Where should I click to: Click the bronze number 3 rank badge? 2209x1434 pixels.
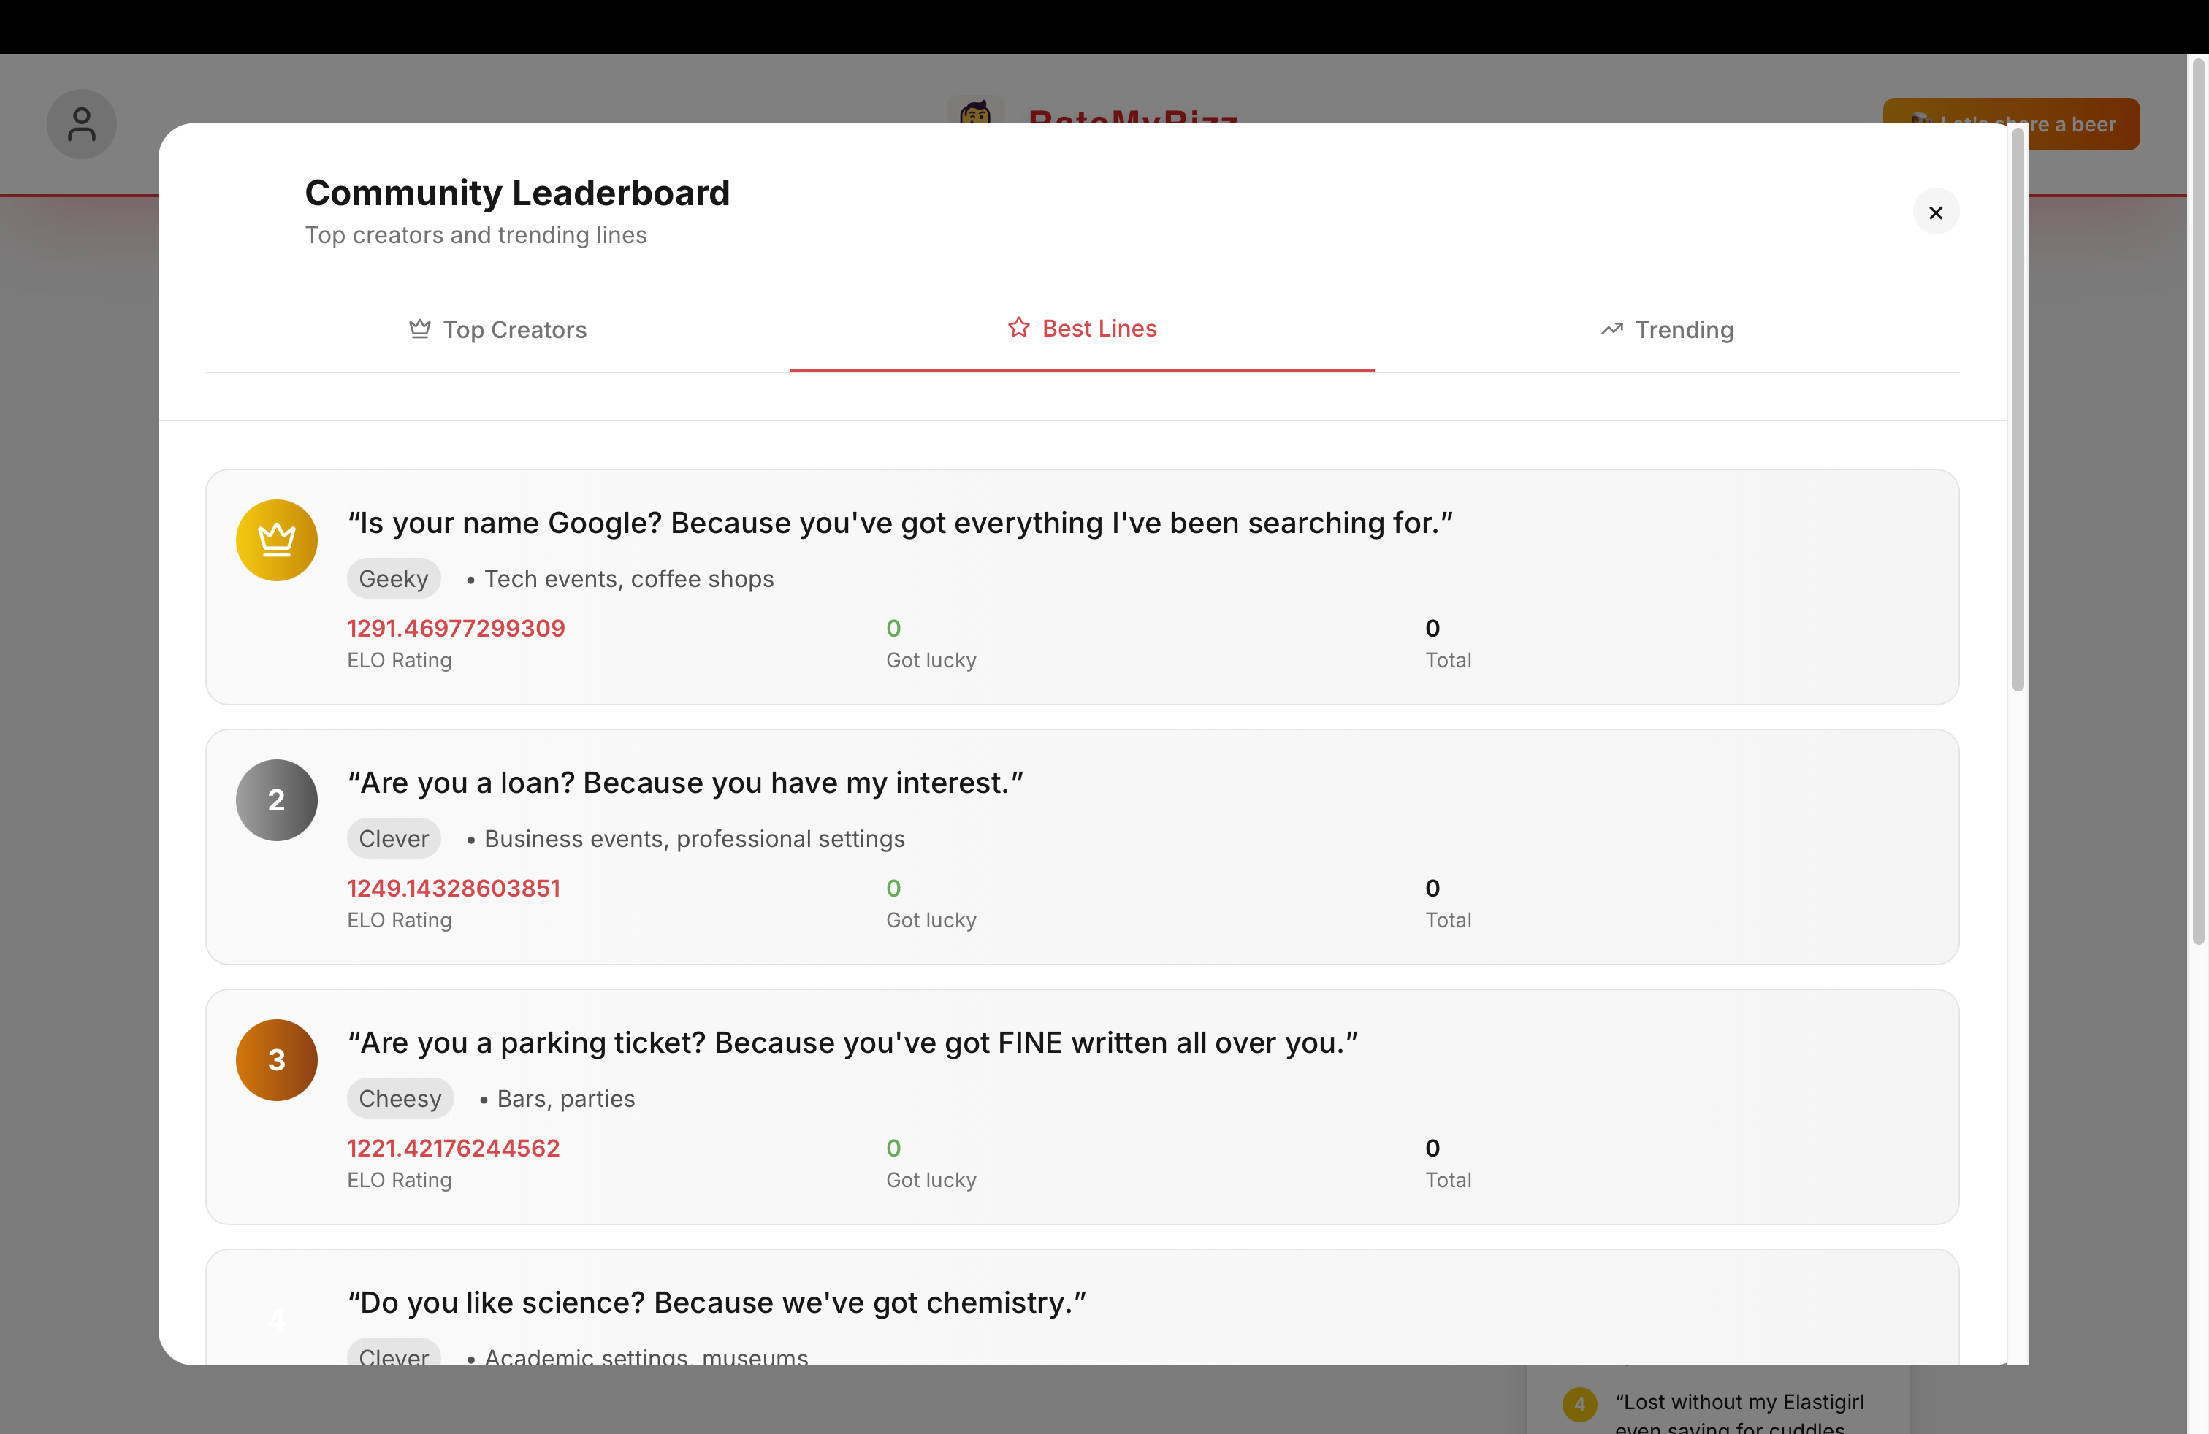tap(277, 1060)
